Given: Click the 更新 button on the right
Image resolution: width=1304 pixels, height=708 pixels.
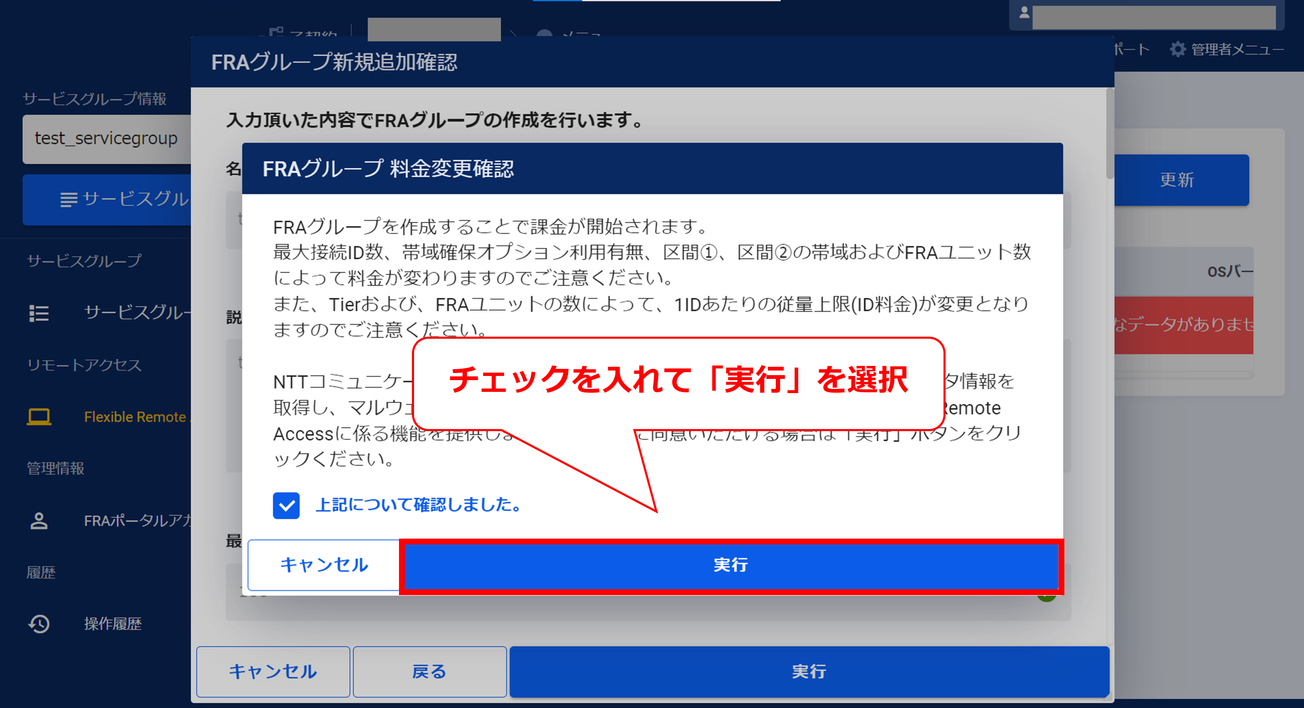Looking at the screenshot, I should click(1177, 180).
